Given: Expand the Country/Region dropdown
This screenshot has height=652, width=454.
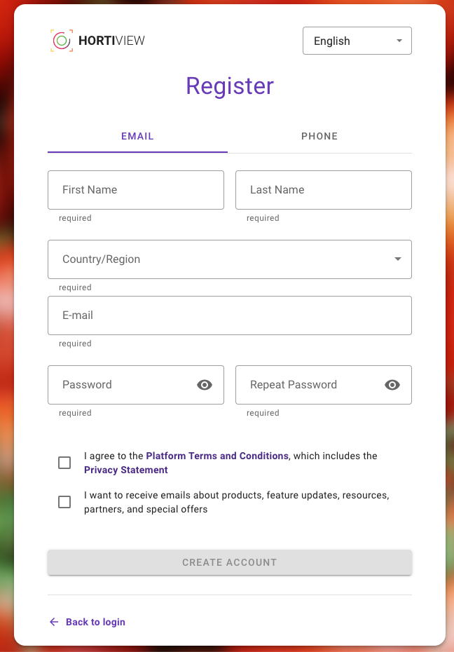Looking at the screenshot, I should pyautogui.click(x=229, y=259).
